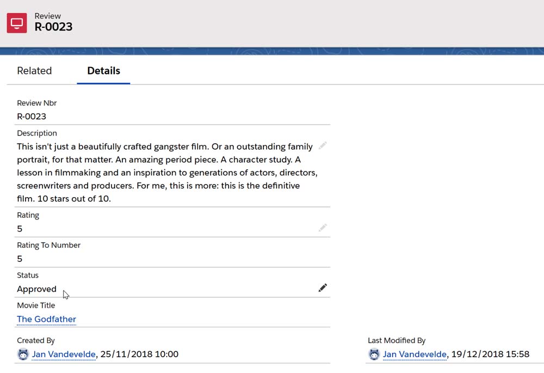Click the Rating To Number value
This screenshot has height=373, width=544.
click(20, 259)
